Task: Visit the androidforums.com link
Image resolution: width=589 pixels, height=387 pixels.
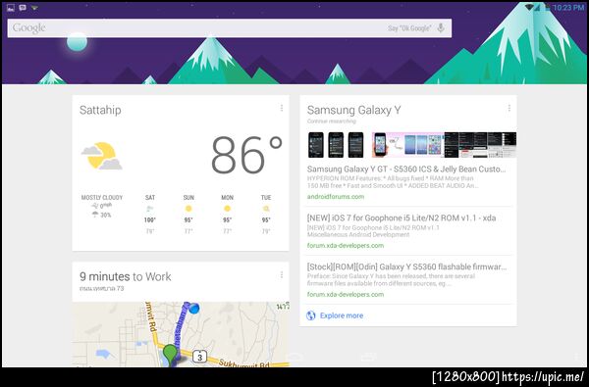Action: (336, 197)
